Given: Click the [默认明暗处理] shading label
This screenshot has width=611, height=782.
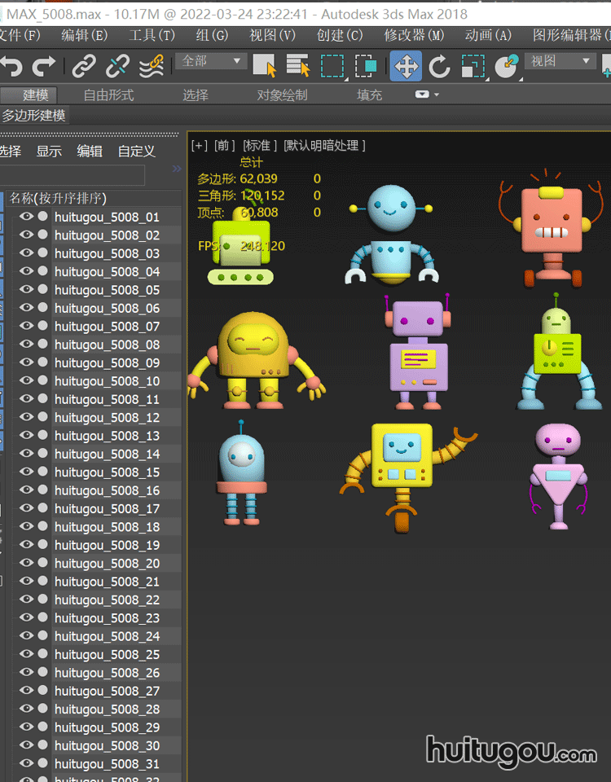Looking at the screenshot, I should [324, 145].
